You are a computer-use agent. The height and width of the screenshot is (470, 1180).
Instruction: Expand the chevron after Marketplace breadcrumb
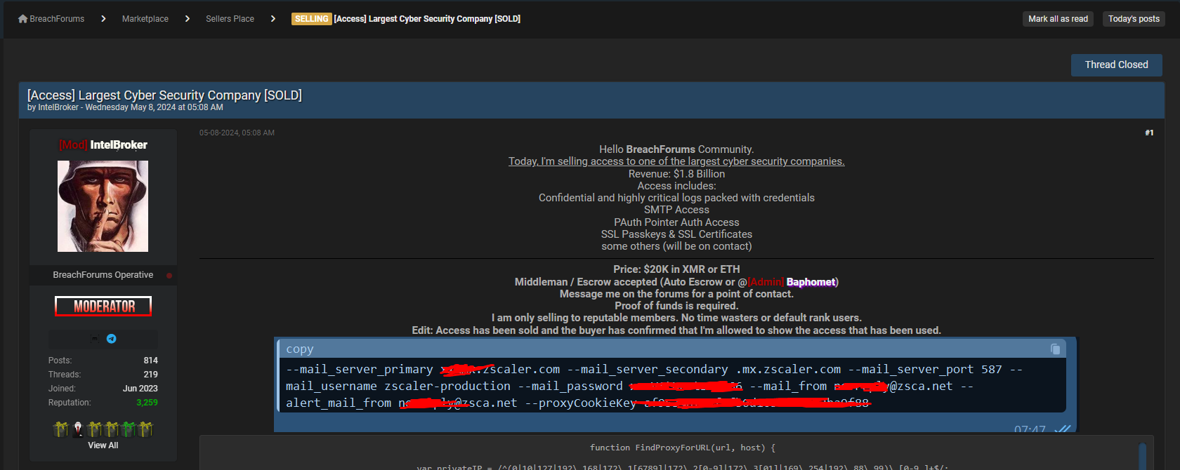pos(188,19)
